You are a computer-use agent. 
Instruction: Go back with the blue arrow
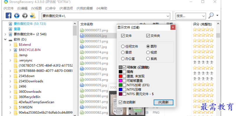[x=17, y=15]
